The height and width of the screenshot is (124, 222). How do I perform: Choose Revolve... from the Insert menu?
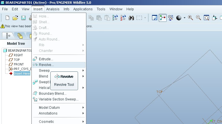[59, 65]
